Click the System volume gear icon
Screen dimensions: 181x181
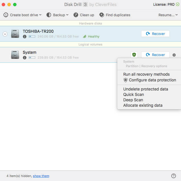tap(174, 55)
